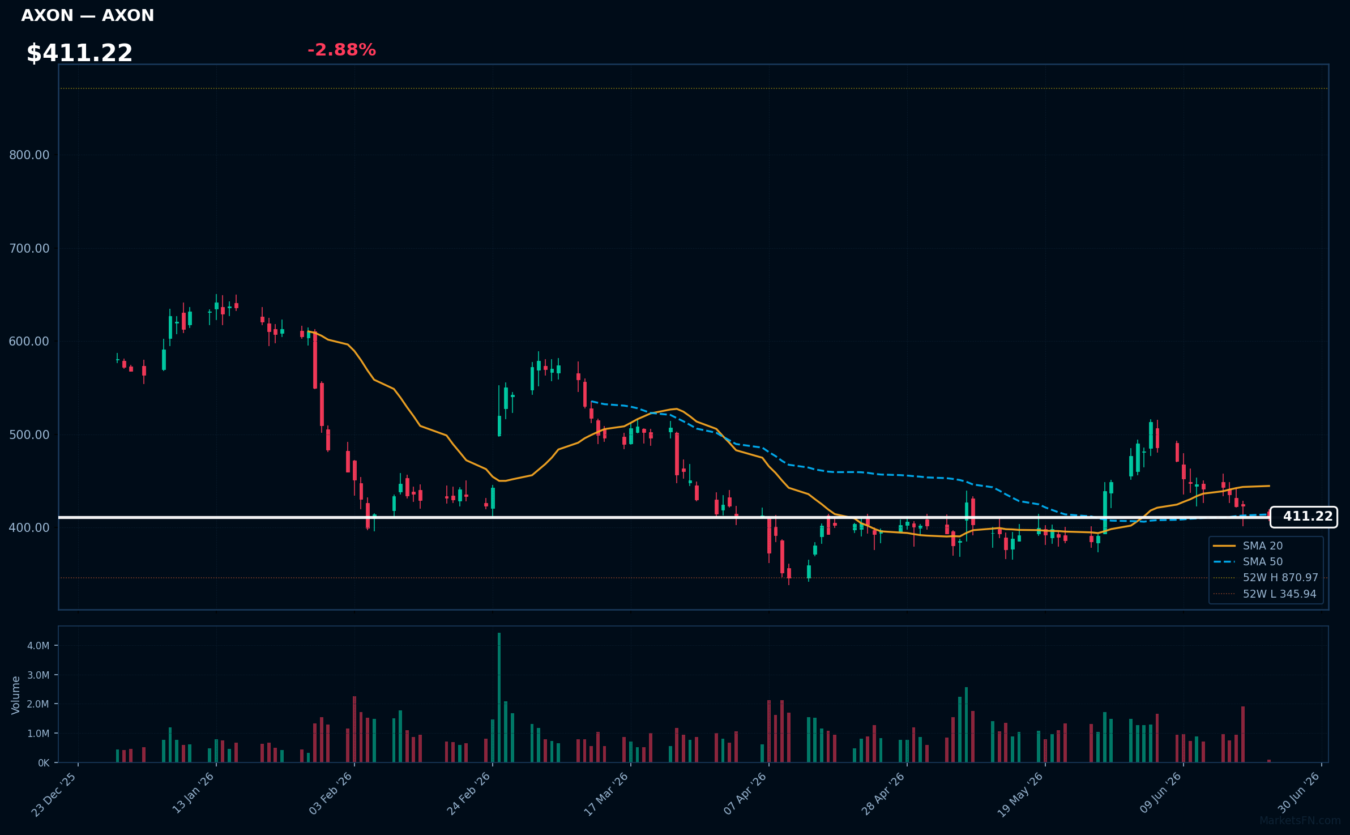Viewport: 1350px width, 835px height.
Task: Click the 07 Apr '26 date label
Action: pyautogui.click(x=745, y=793)
